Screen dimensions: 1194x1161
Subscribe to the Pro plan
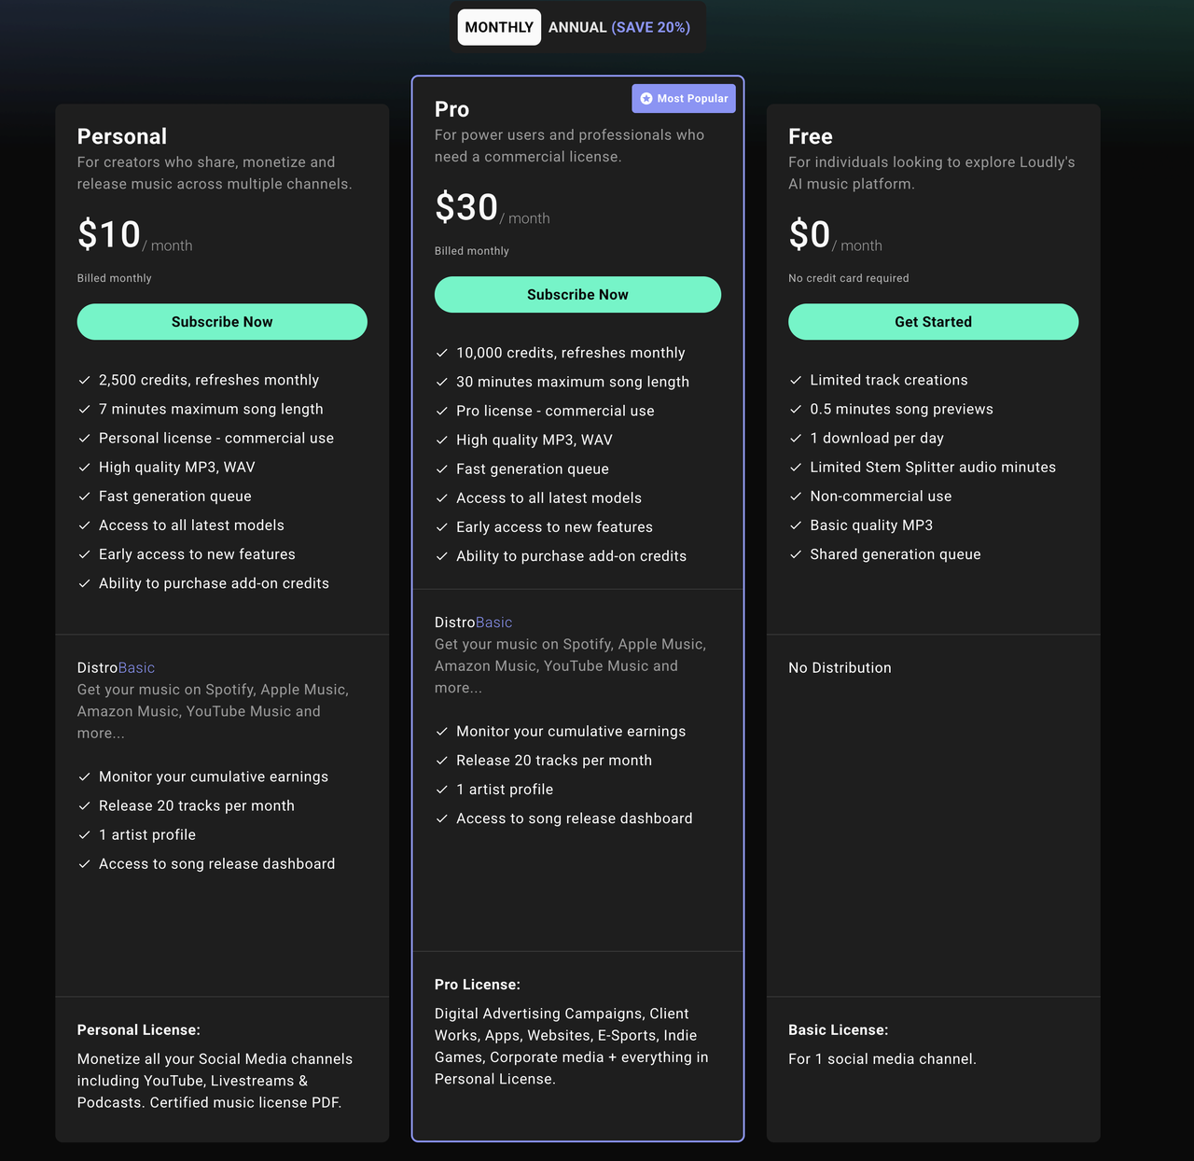pyautogui.click(x=577, y=295)
